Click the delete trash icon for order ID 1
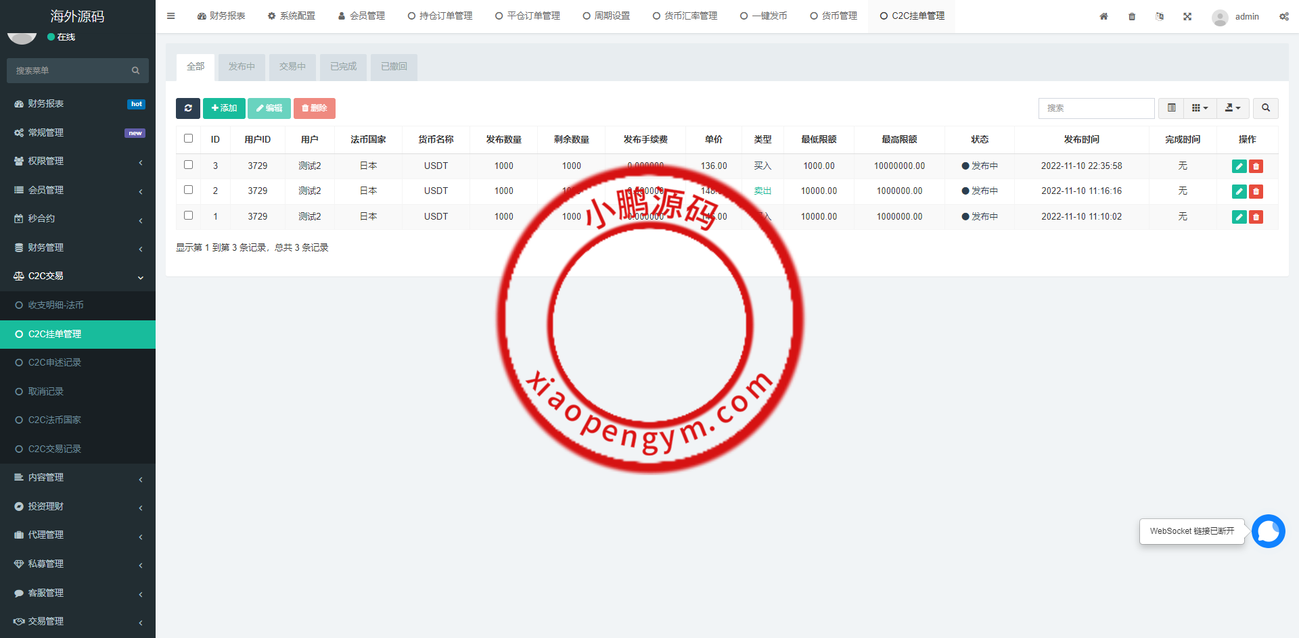 1256,217
